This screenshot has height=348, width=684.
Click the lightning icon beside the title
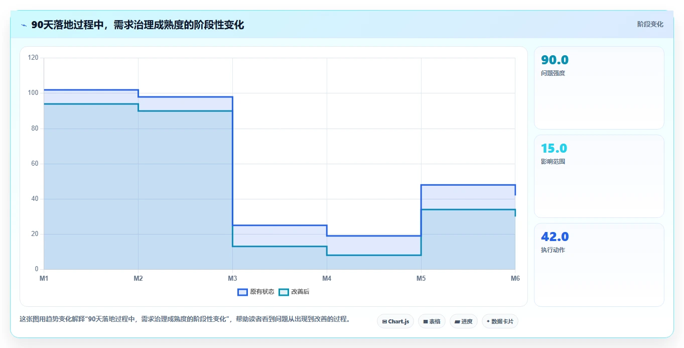tap(24, 25)
